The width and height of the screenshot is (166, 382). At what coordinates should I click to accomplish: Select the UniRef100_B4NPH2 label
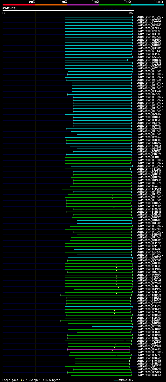149,140
